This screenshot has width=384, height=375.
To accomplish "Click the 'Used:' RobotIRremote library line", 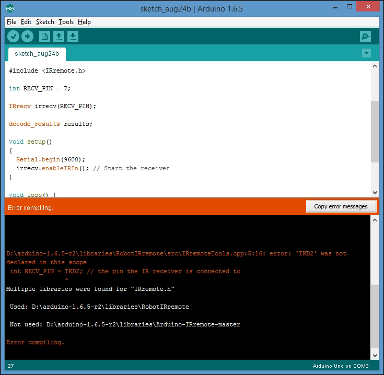I will 99,307.
